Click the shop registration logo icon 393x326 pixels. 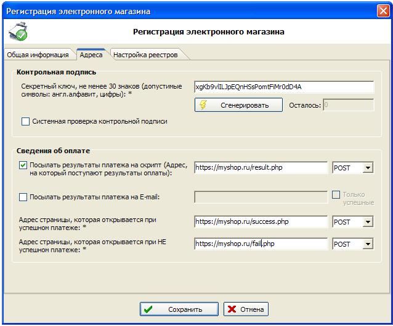(x=17, y=32)
